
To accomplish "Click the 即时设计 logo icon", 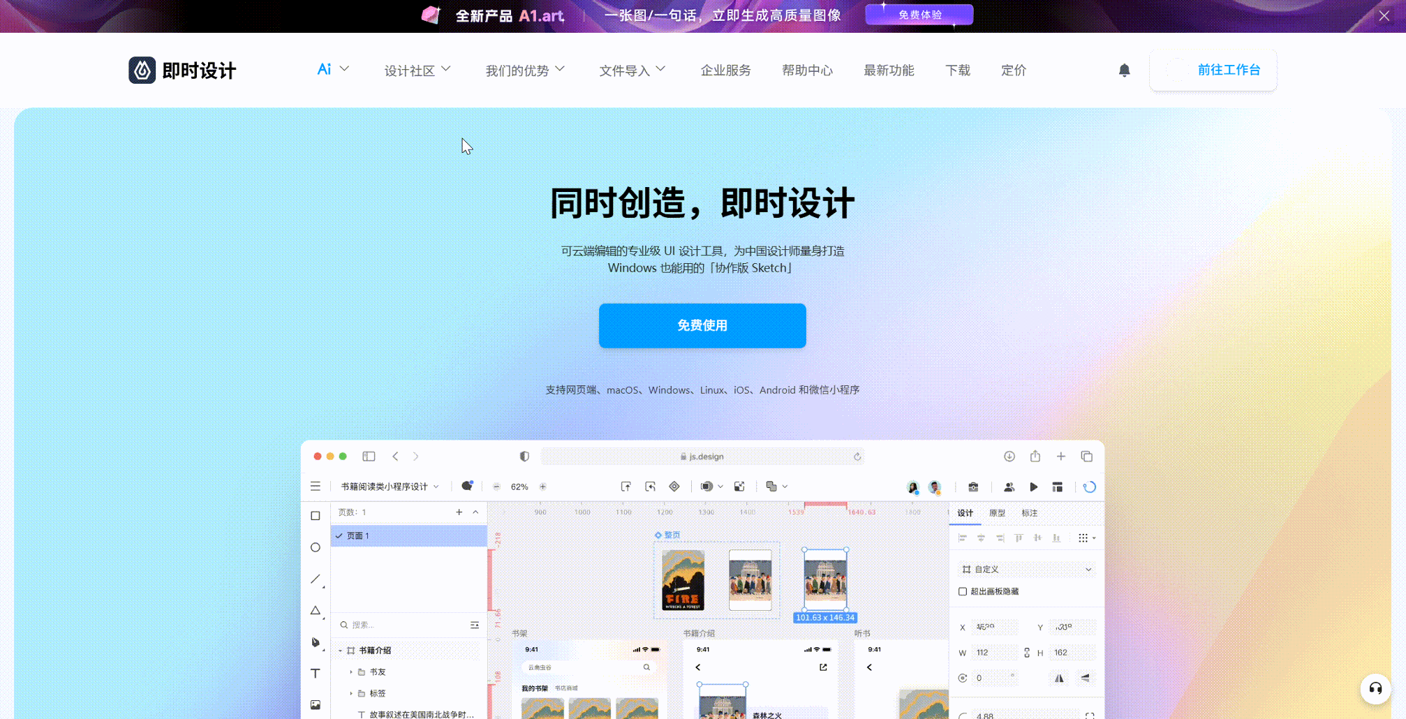I will tap(142, 70).
